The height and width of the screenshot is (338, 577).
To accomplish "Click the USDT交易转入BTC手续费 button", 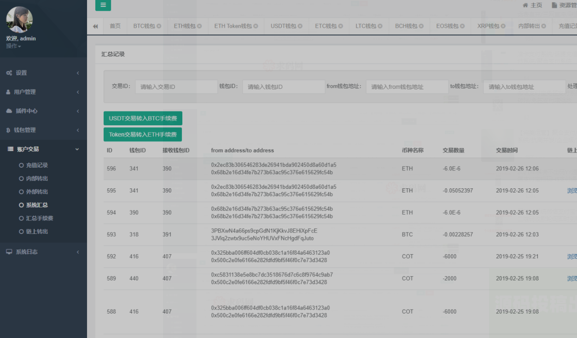I will click(143, 118).
